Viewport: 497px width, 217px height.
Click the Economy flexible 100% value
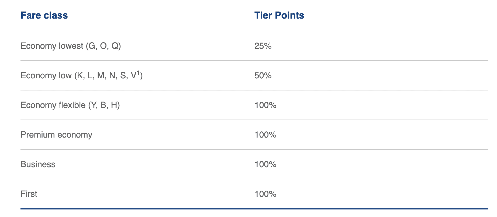tap(265, 105)
